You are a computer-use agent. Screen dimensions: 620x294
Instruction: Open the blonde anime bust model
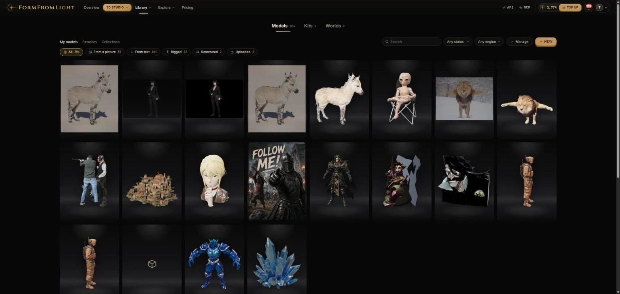pos(214,181)
